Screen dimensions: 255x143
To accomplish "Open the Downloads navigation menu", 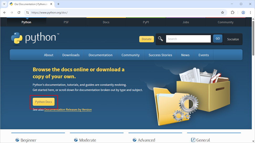I will pyautogui.click(x=71, y=55).
